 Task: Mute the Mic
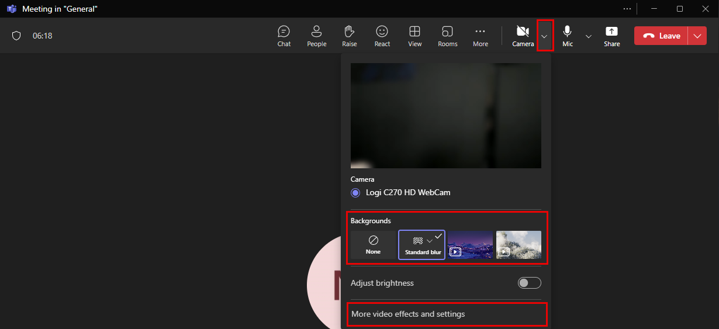(568, 36)
